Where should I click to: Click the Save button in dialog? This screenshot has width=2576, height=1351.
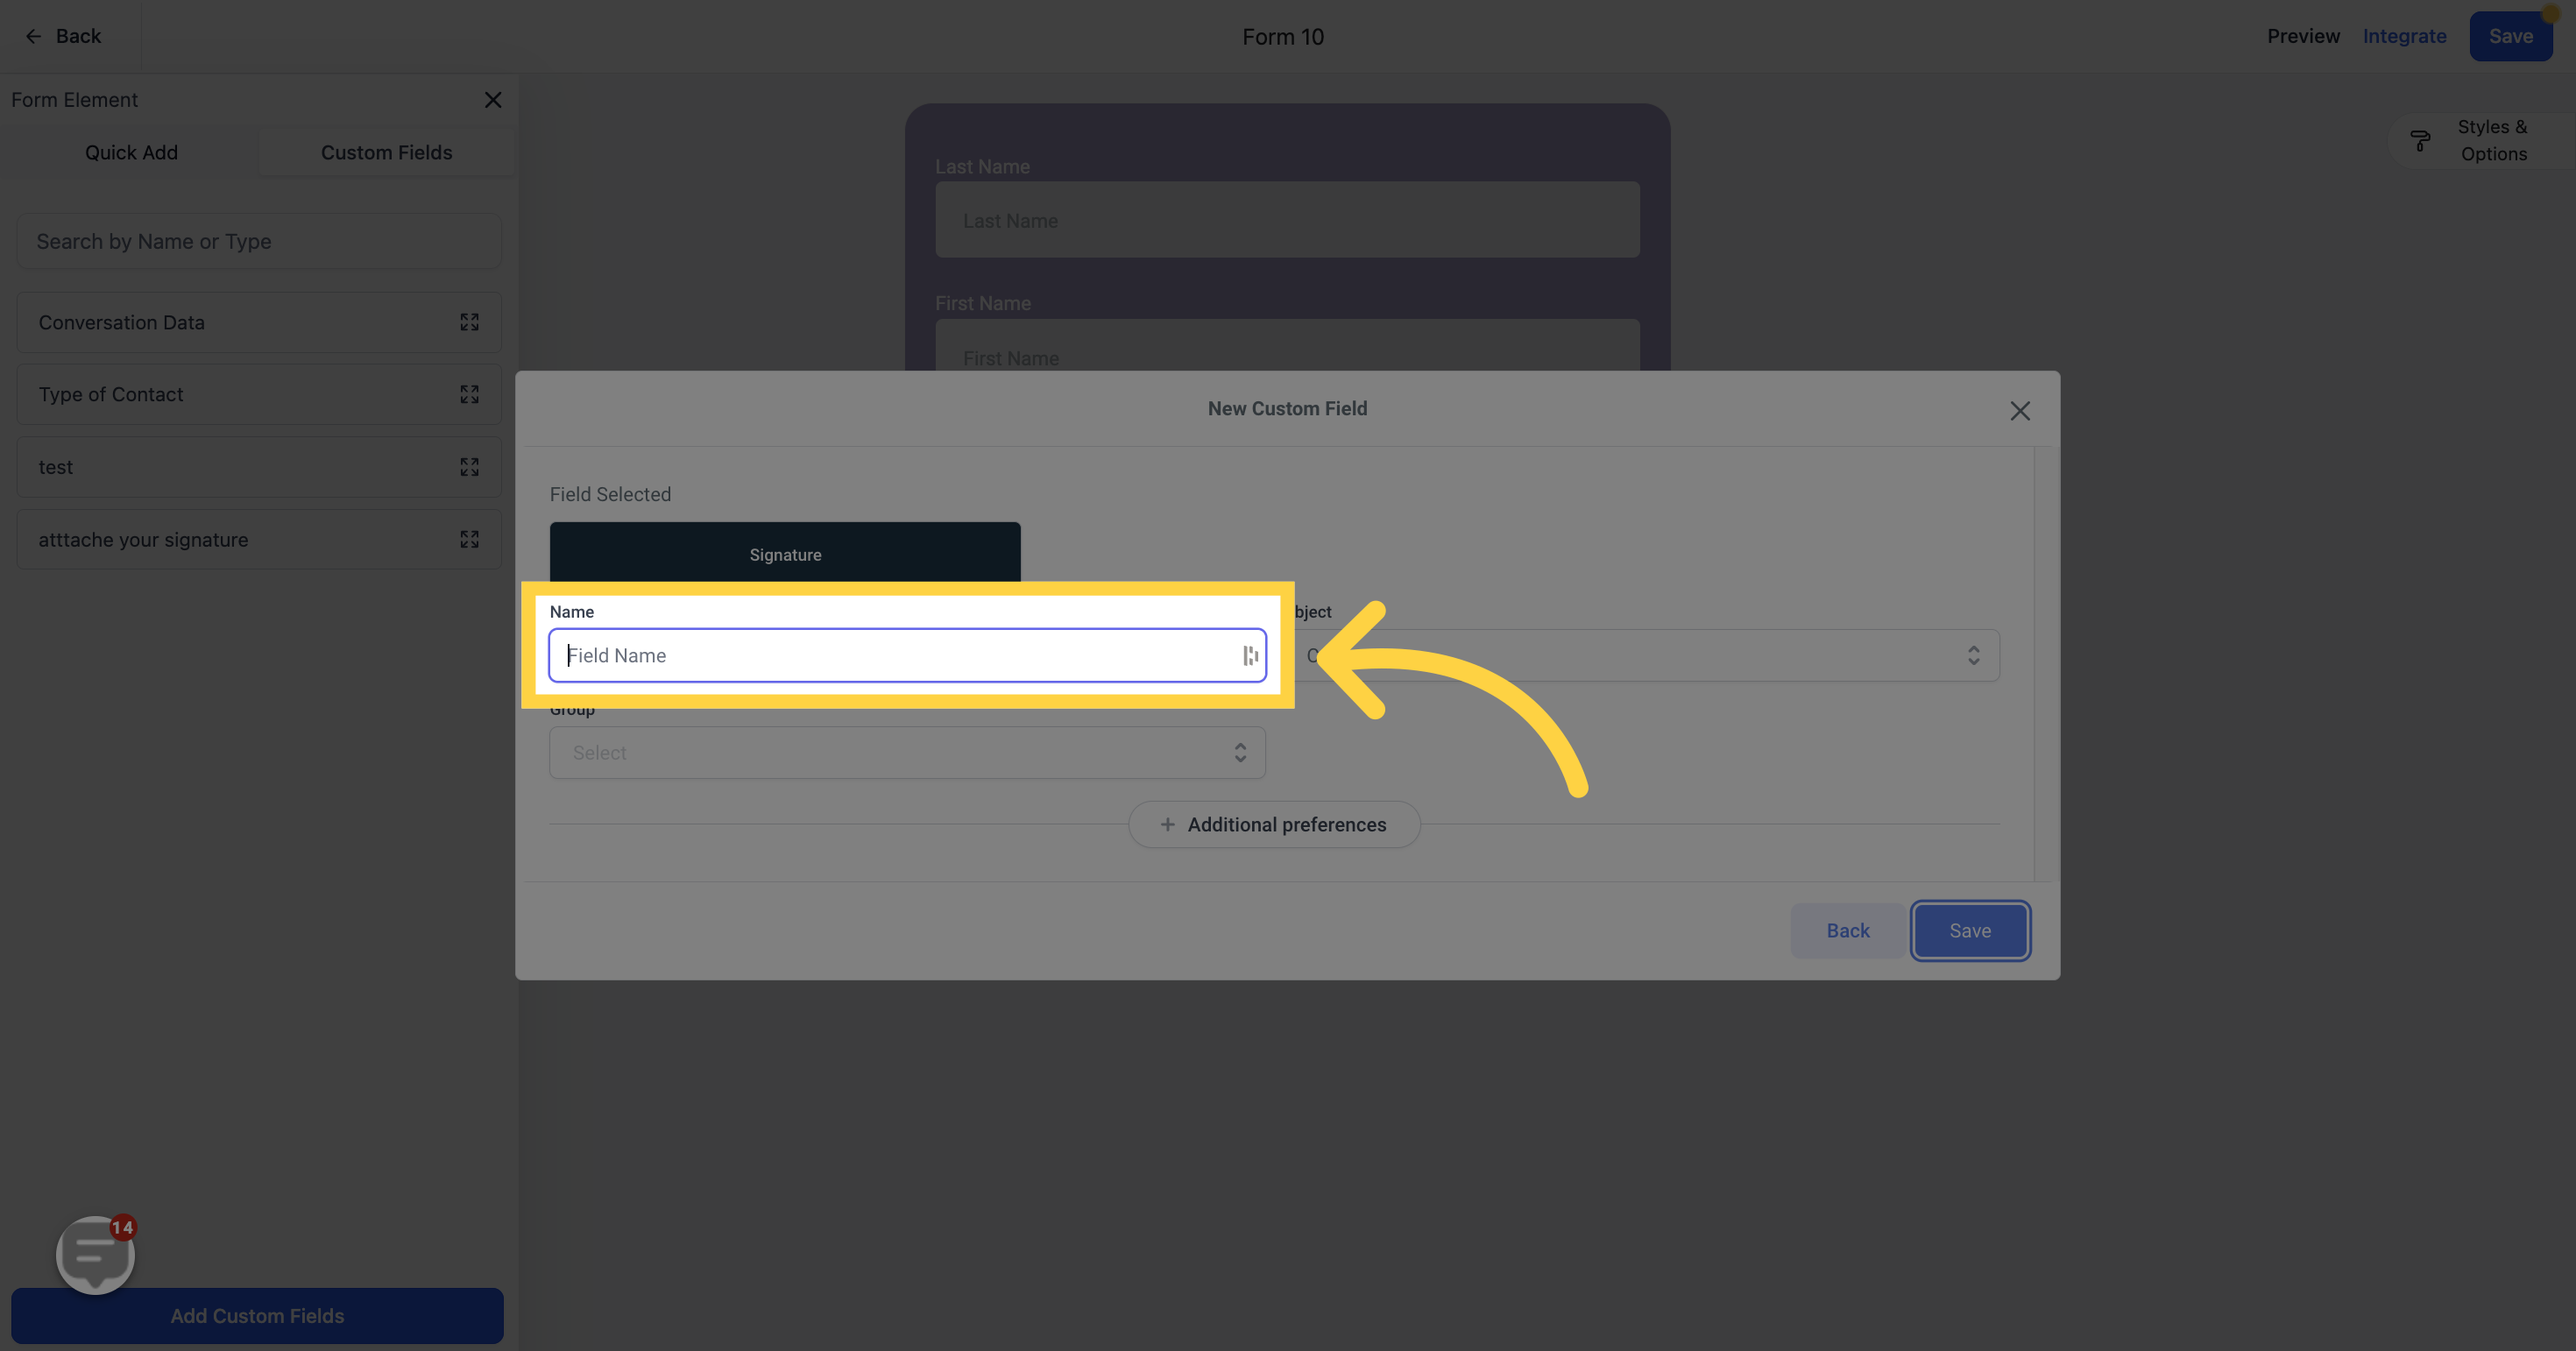tap(1970, 930)
